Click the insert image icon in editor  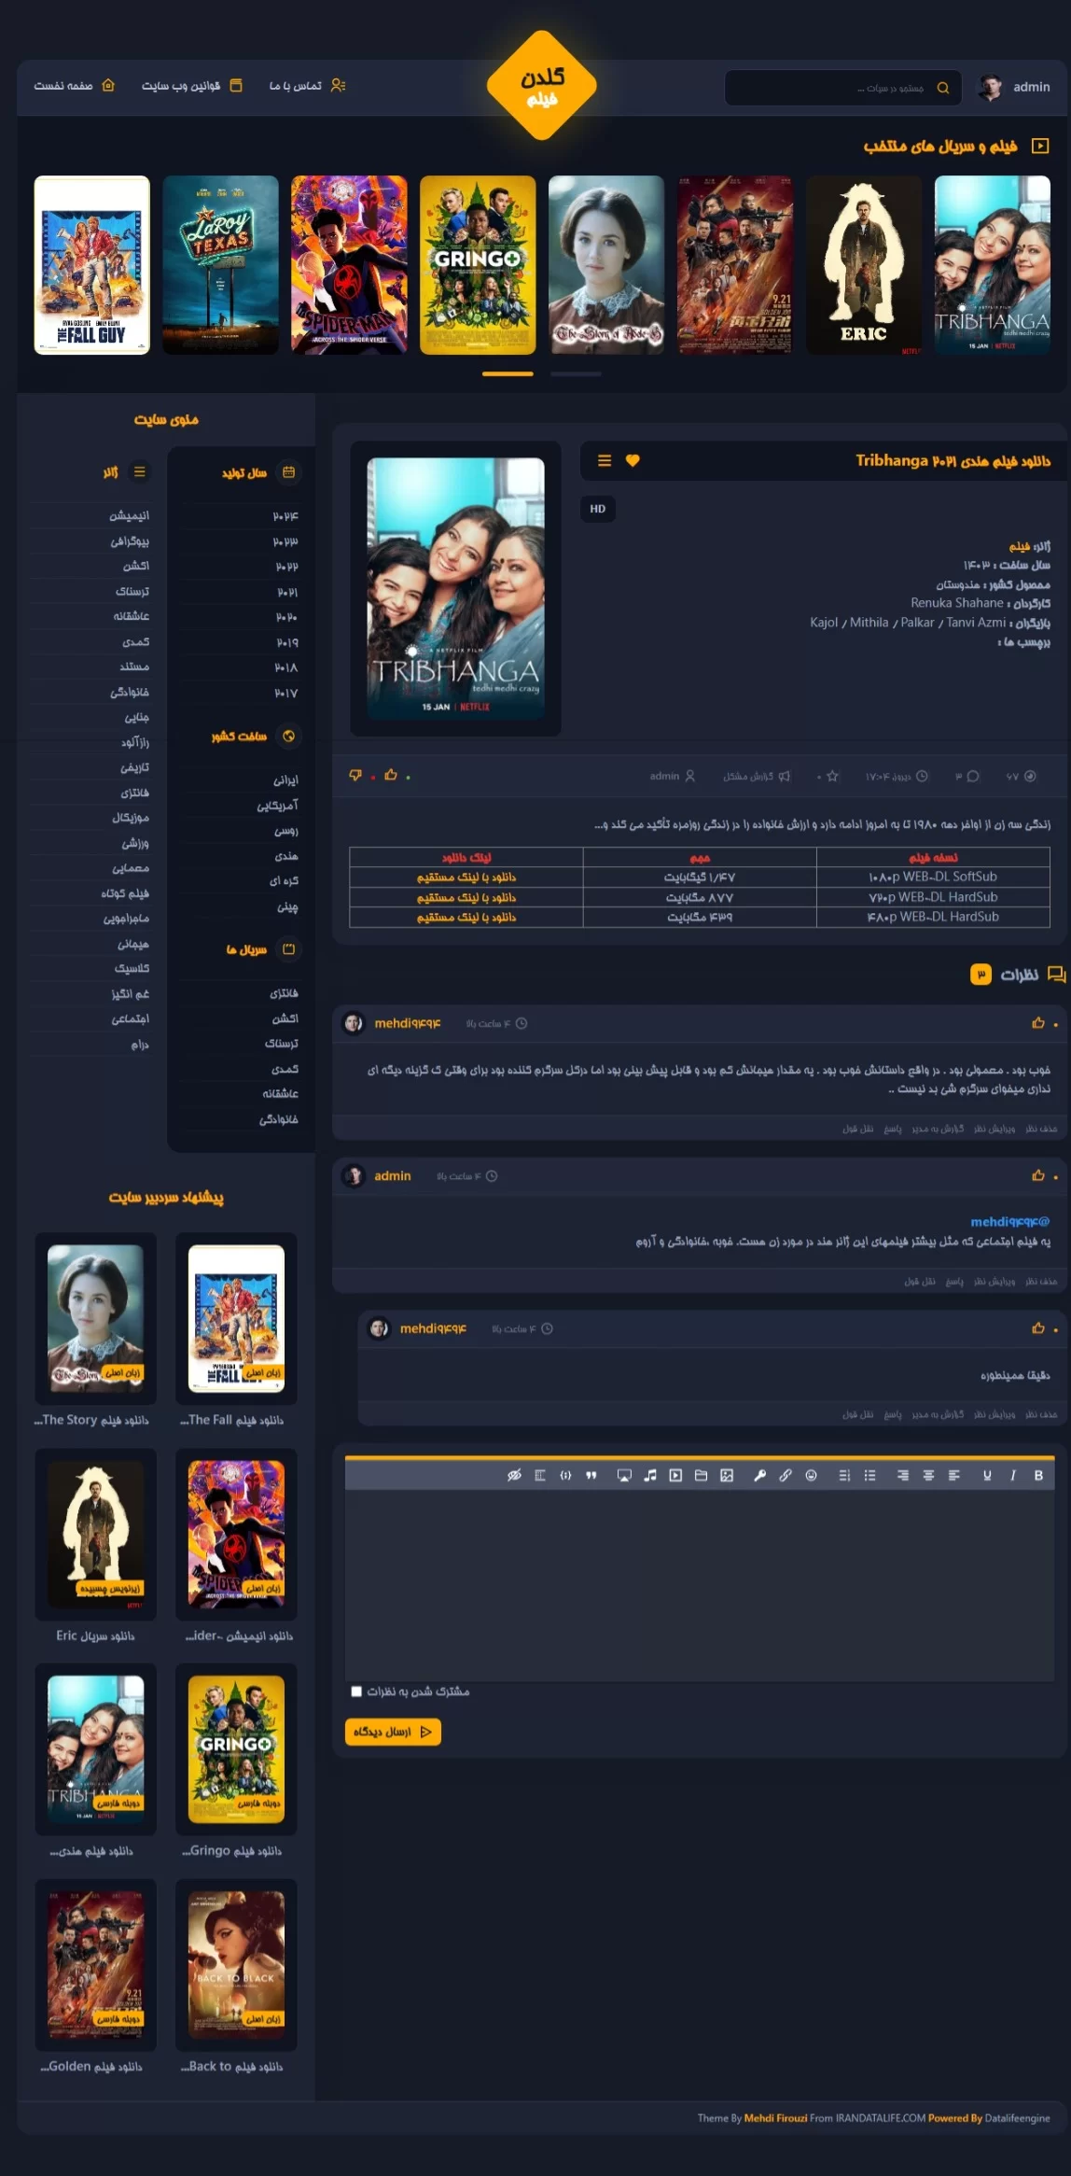(x=727, y=1475)
